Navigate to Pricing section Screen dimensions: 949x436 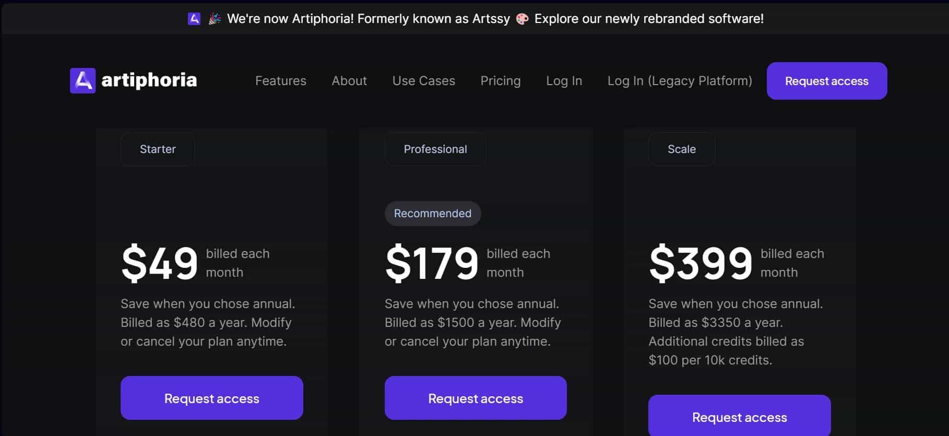pos(500,81)
